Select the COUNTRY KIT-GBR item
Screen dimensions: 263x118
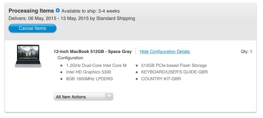point(161,79)
